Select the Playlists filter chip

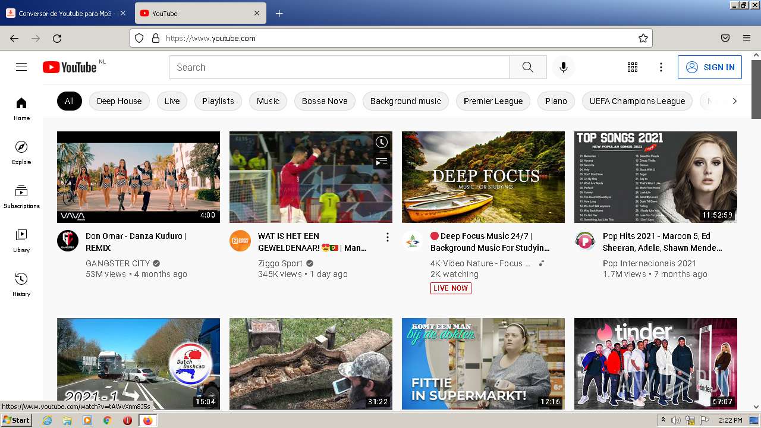218,101
